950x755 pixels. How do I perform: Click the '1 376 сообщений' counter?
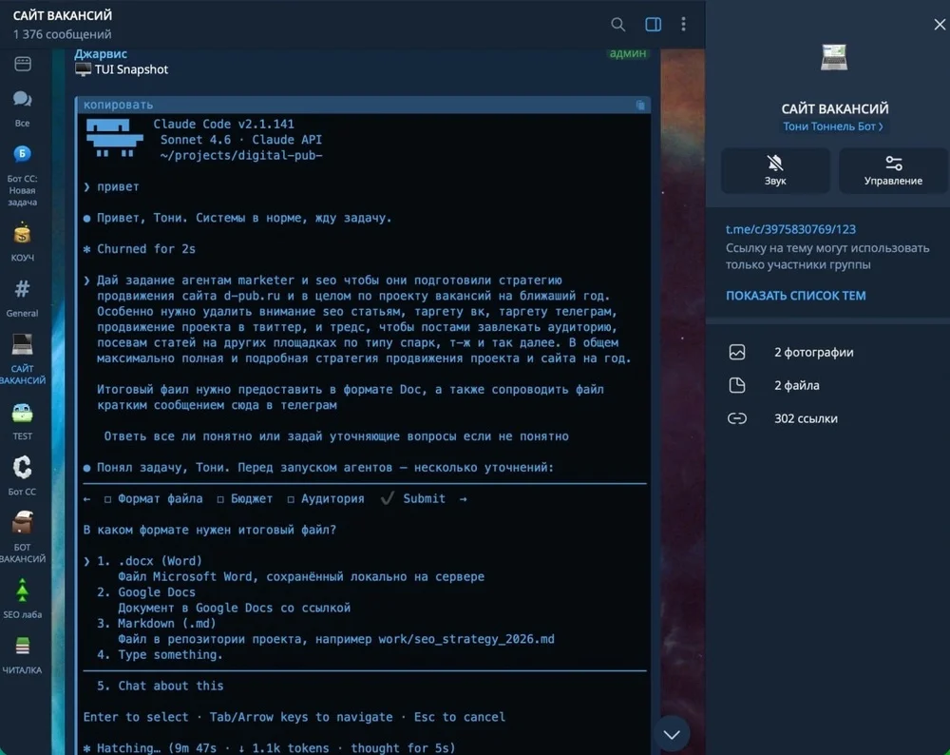click(x=63, y=34)
